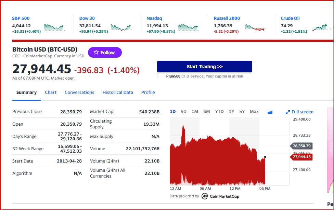
Task: Click the Circulating Supply value 19.33M
Action: [x=151, y=124]
